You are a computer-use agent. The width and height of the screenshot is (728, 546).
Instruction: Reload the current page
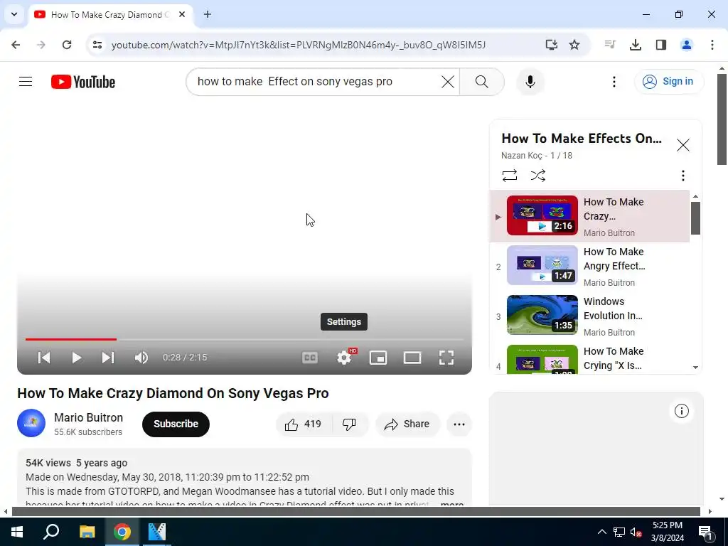(x=67, y=45)
